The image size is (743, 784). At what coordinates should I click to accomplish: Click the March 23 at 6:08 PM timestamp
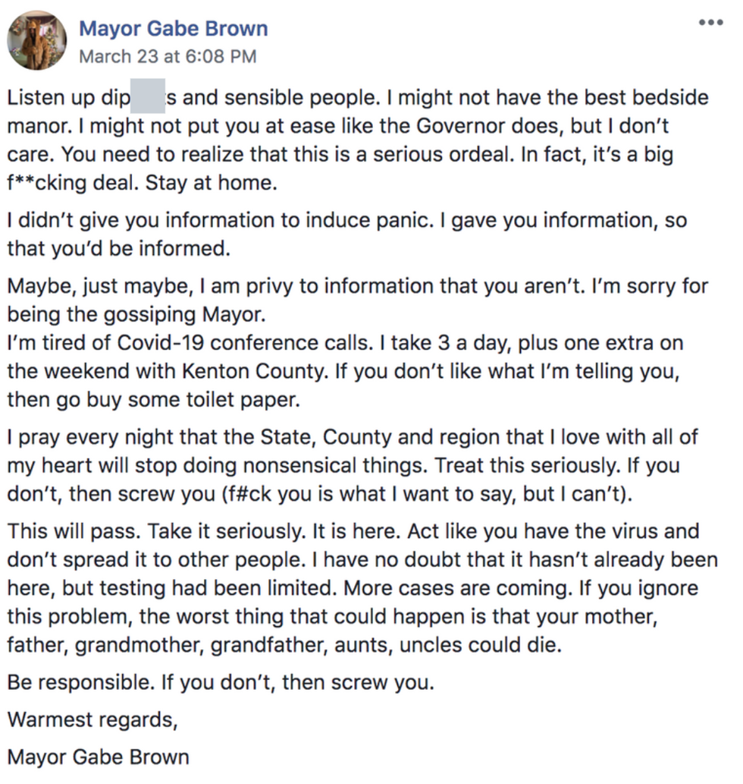click(x=168, y=56)
